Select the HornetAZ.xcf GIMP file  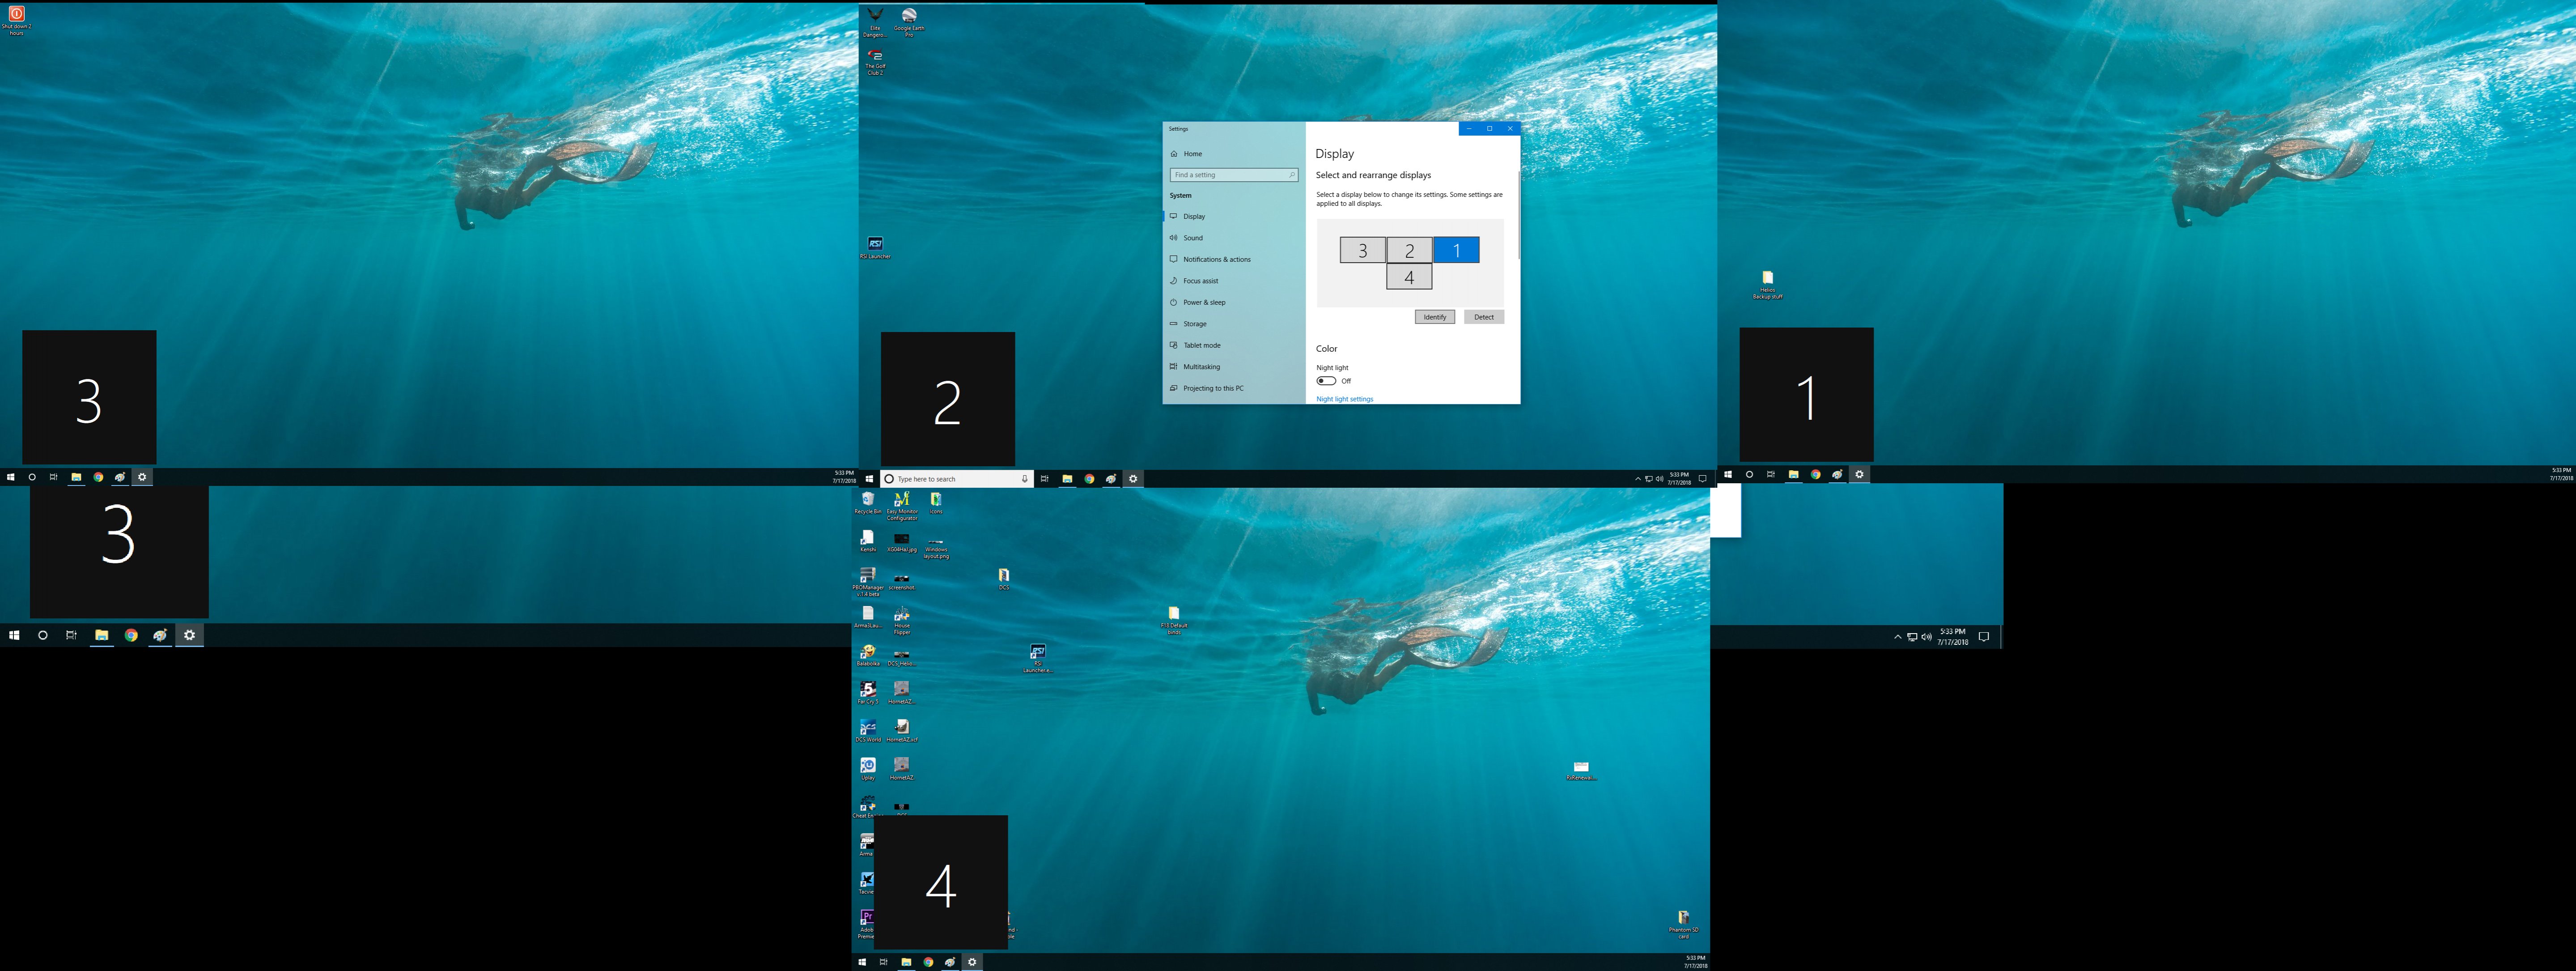(902, 732)
